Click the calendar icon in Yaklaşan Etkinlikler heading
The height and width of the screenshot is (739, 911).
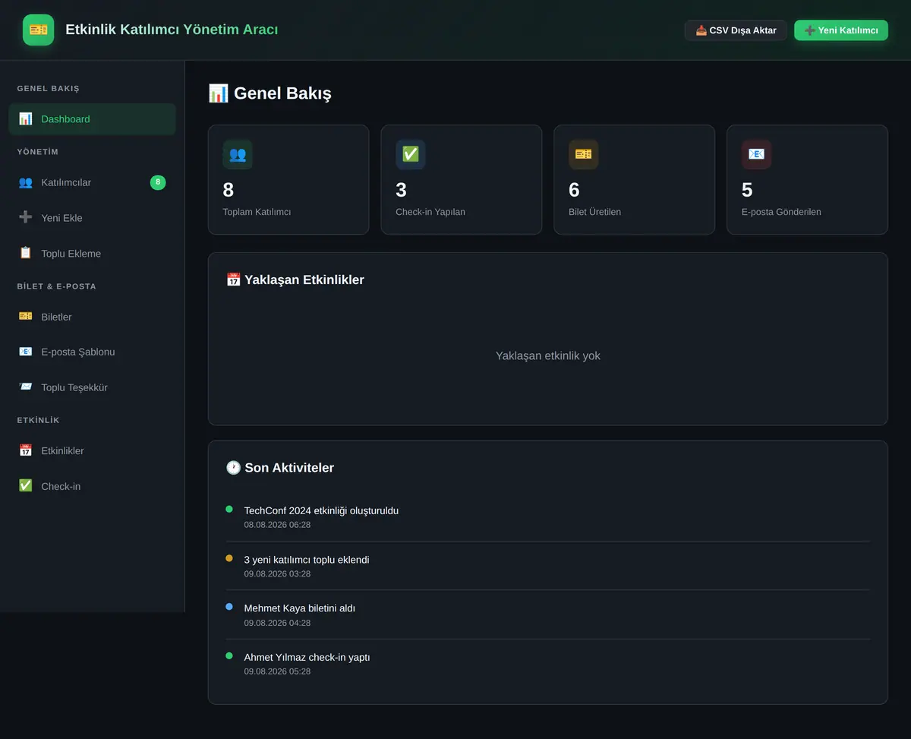234,279
